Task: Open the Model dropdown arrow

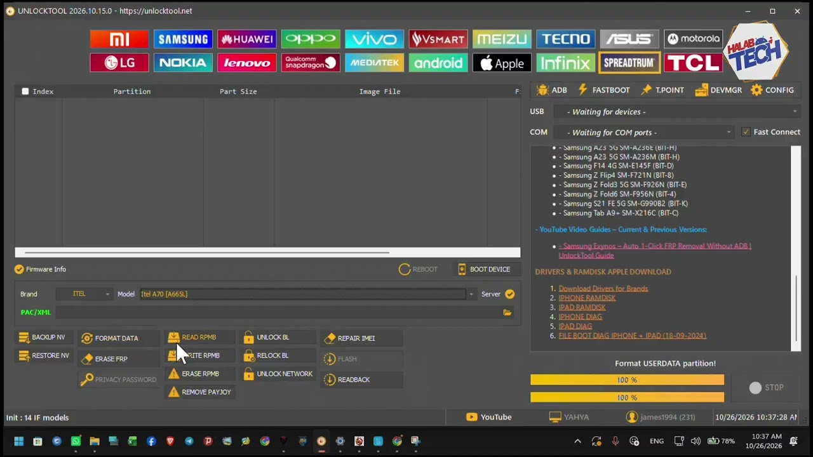Action: point(471,294)
